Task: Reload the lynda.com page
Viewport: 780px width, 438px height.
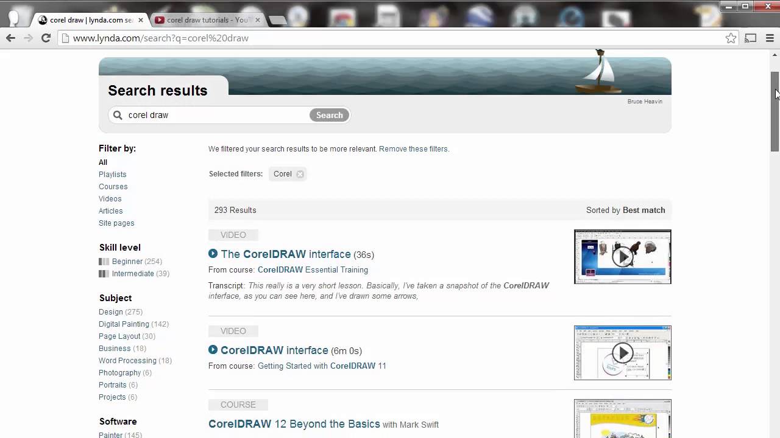Action: (x=46, y=38)
